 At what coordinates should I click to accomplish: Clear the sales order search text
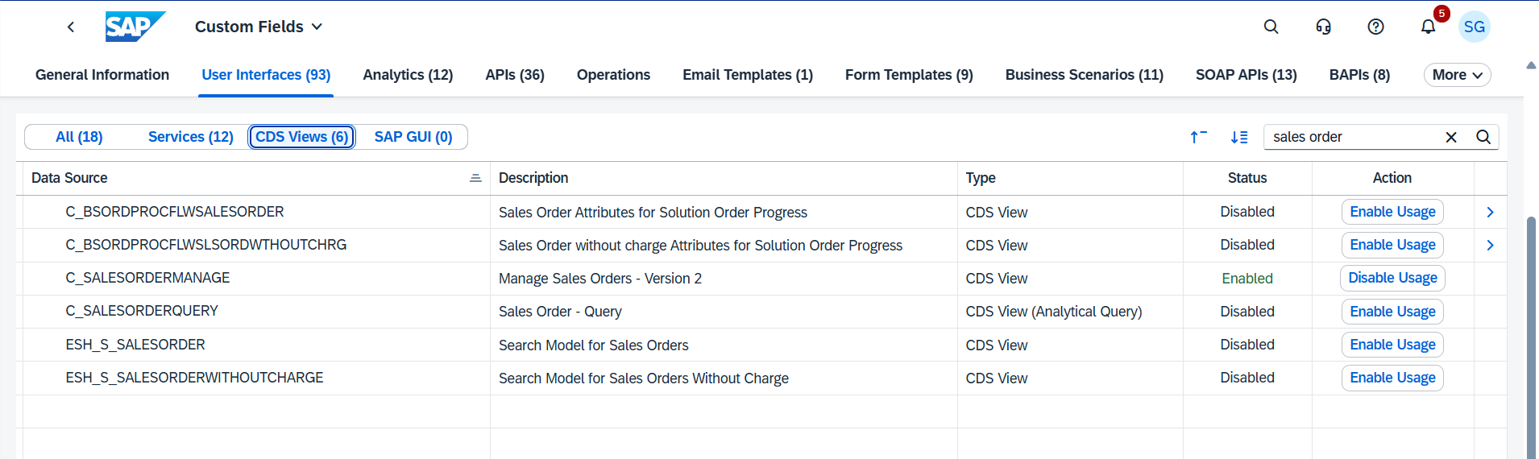click(1450, 137)
